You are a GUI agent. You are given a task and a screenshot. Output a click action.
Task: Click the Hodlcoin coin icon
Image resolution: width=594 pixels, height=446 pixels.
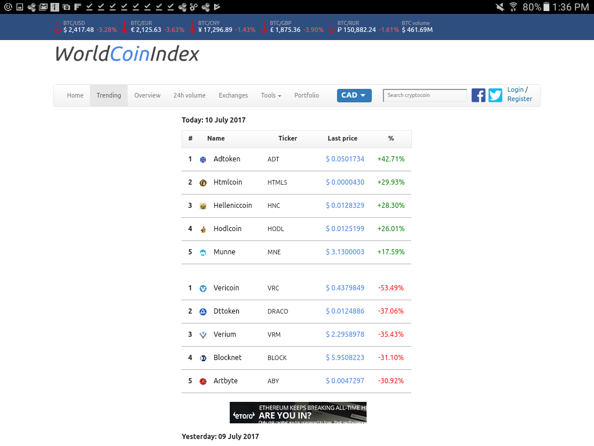(x=203, y=229)
